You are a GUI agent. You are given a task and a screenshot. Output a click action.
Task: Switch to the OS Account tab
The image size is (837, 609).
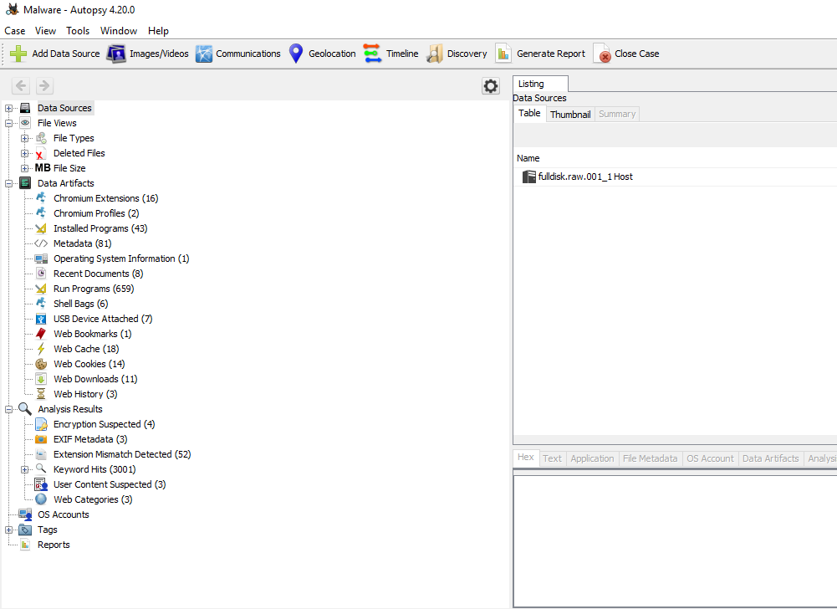(710, 458)
